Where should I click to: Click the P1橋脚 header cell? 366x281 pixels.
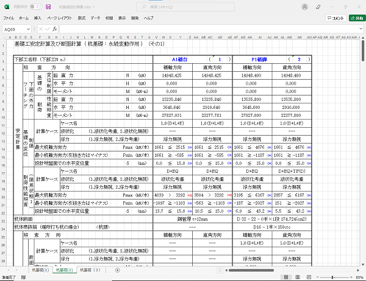coord(259,60)
